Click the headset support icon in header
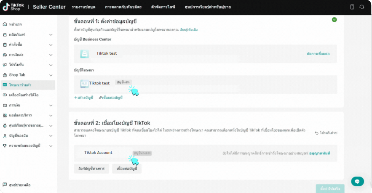This screenshot has height=193, width=372. coord(362,7)
